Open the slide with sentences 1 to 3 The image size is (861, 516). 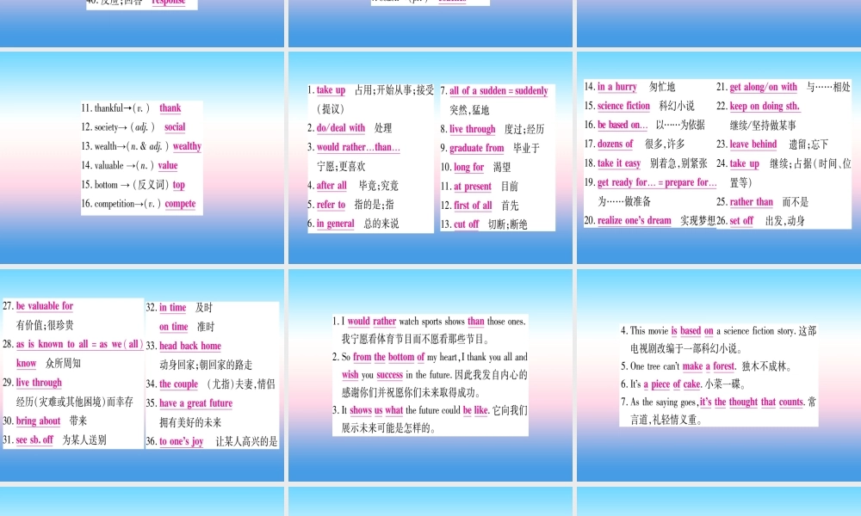point(430,375)
